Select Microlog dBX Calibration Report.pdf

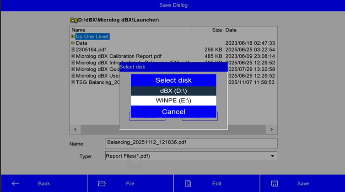coord(119,56)
